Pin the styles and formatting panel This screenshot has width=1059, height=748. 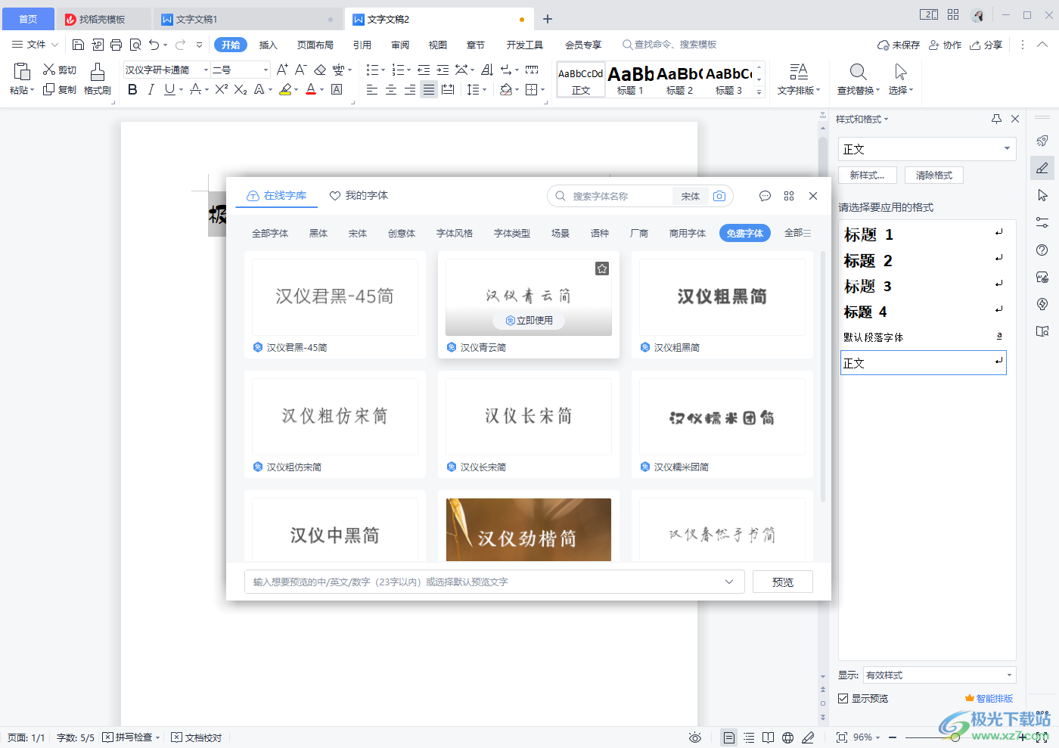(x=996, y=119)
